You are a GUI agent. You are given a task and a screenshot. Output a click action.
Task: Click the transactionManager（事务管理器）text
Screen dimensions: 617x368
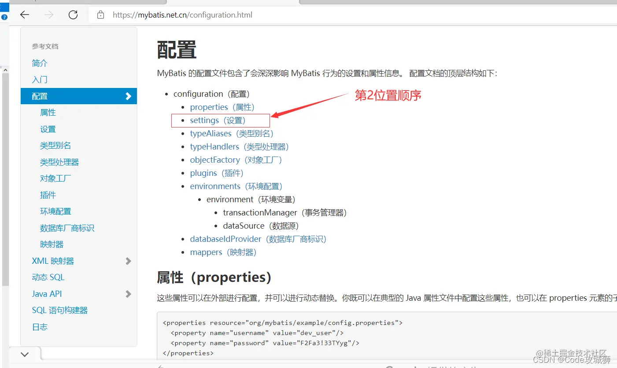tap(285, 212)
